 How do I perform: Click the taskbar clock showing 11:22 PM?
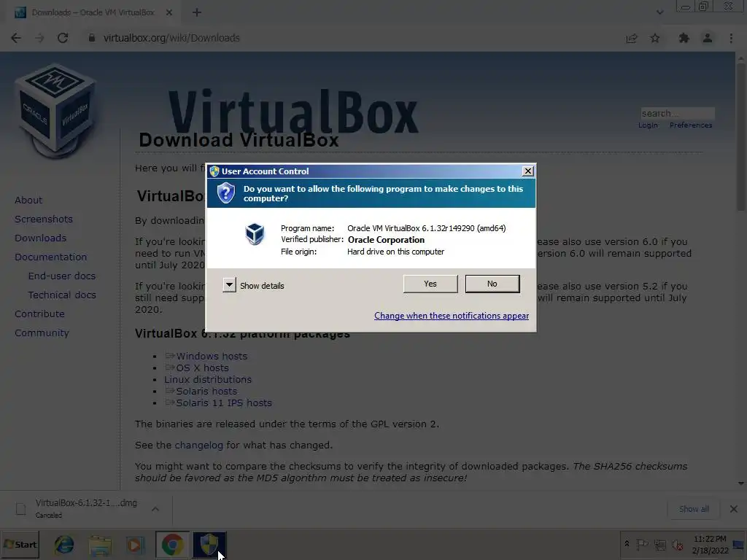click(x=710, y=545)
